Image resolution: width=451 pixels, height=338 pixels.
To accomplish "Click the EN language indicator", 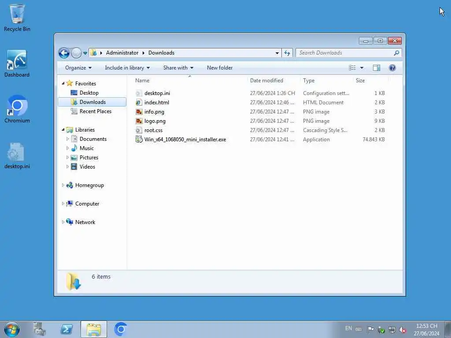I will [x=348, y=328].
